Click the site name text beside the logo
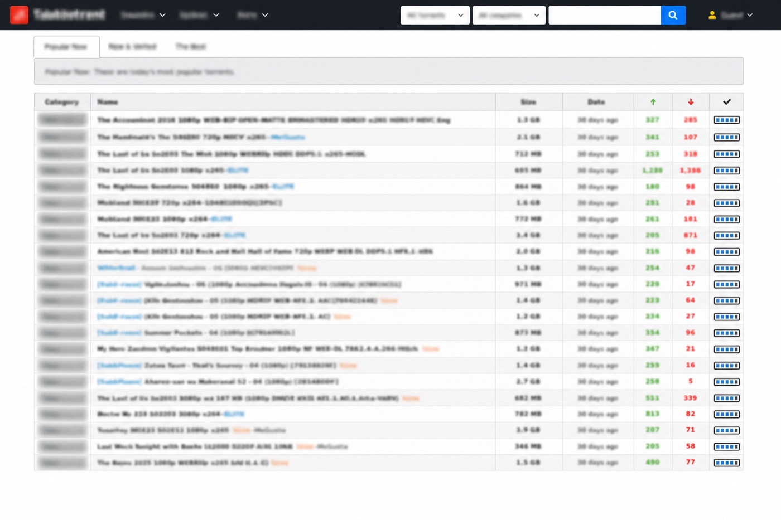 point(69,15)
